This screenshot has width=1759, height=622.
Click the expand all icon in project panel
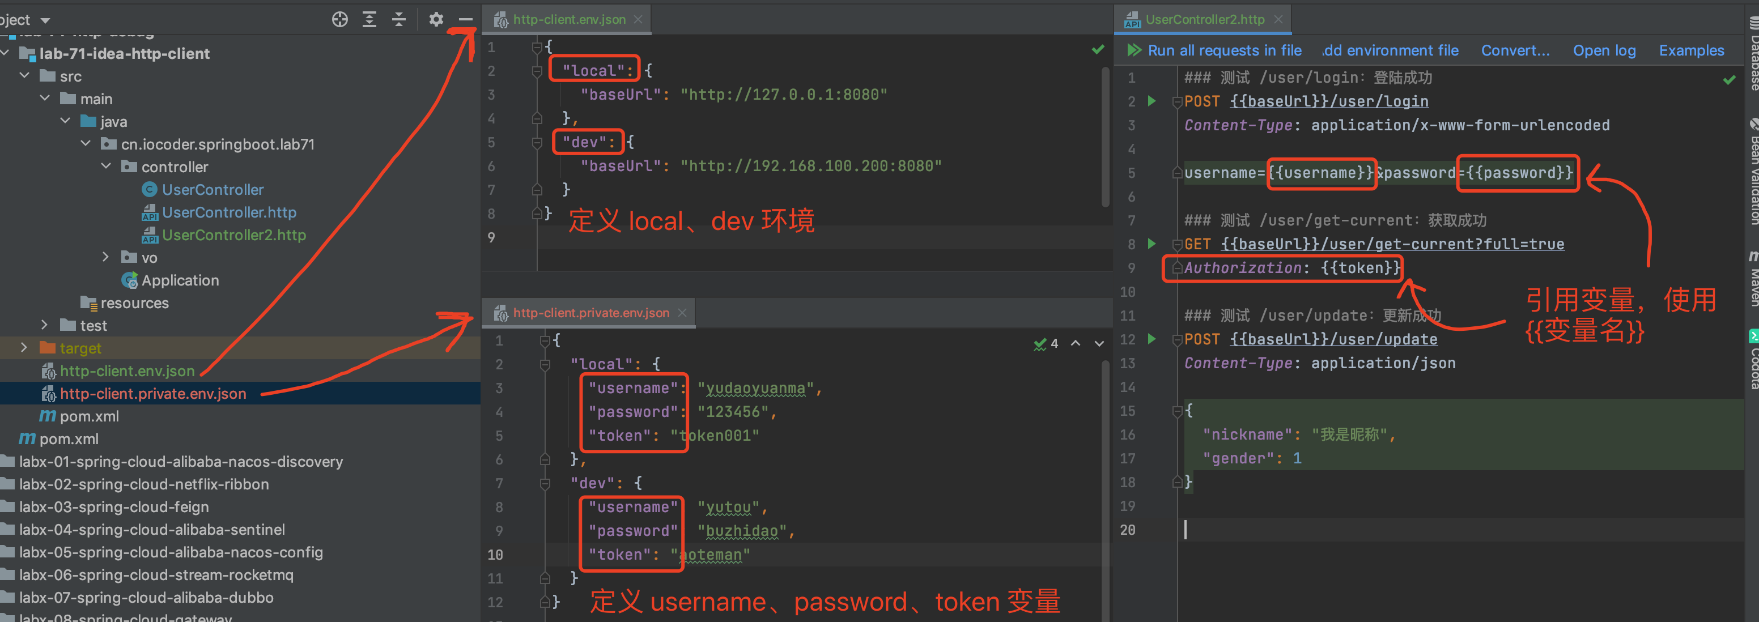(369, 19)
